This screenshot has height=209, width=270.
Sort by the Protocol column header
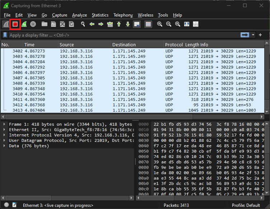(174, 45)
